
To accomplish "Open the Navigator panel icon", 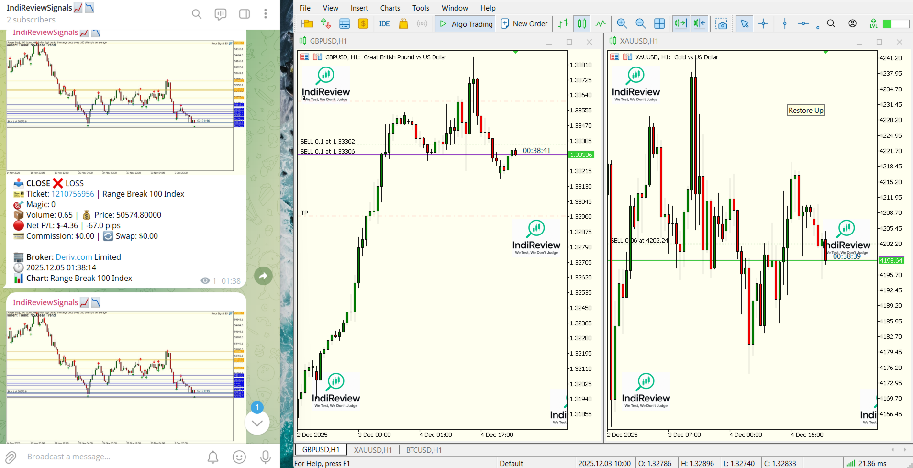I will (345, 23).
